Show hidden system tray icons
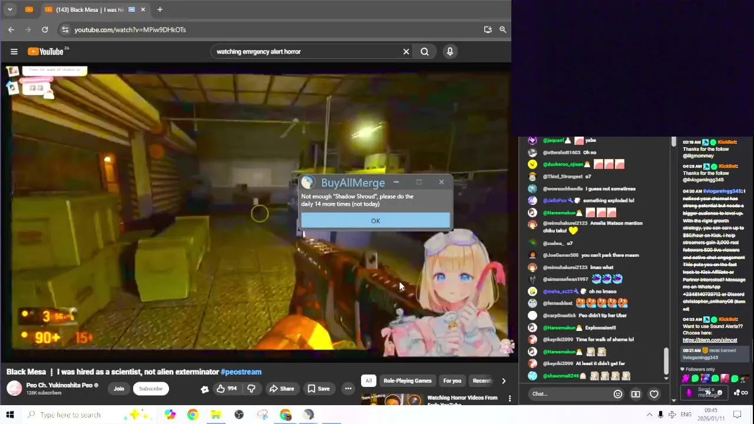Image resolution: width=754 pixels, height=424 pixels. 649,415
